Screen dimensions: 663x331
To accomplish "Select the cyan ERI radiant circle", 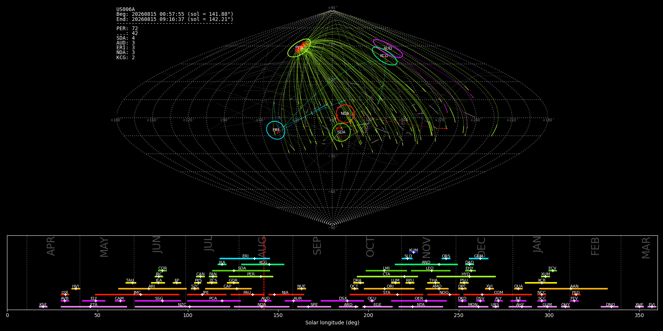I will pyautogui.click(x=276, y=130).
